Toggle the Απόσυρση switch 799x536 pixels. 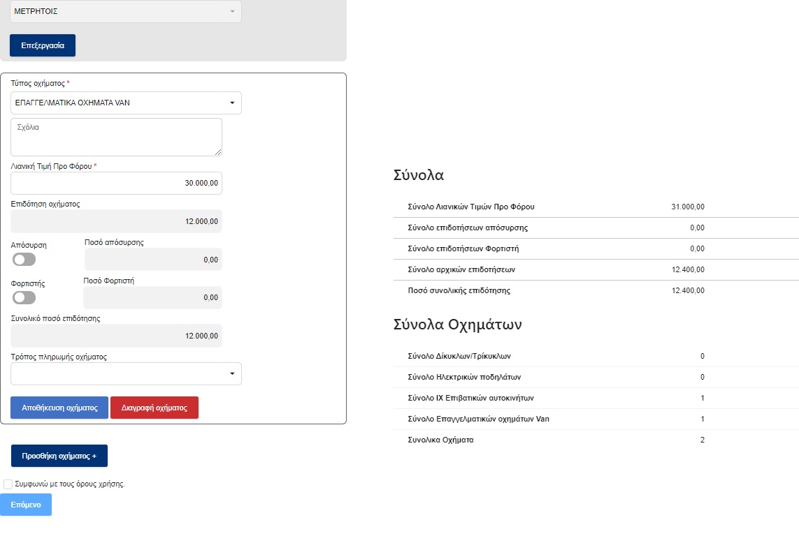(24, 260)
